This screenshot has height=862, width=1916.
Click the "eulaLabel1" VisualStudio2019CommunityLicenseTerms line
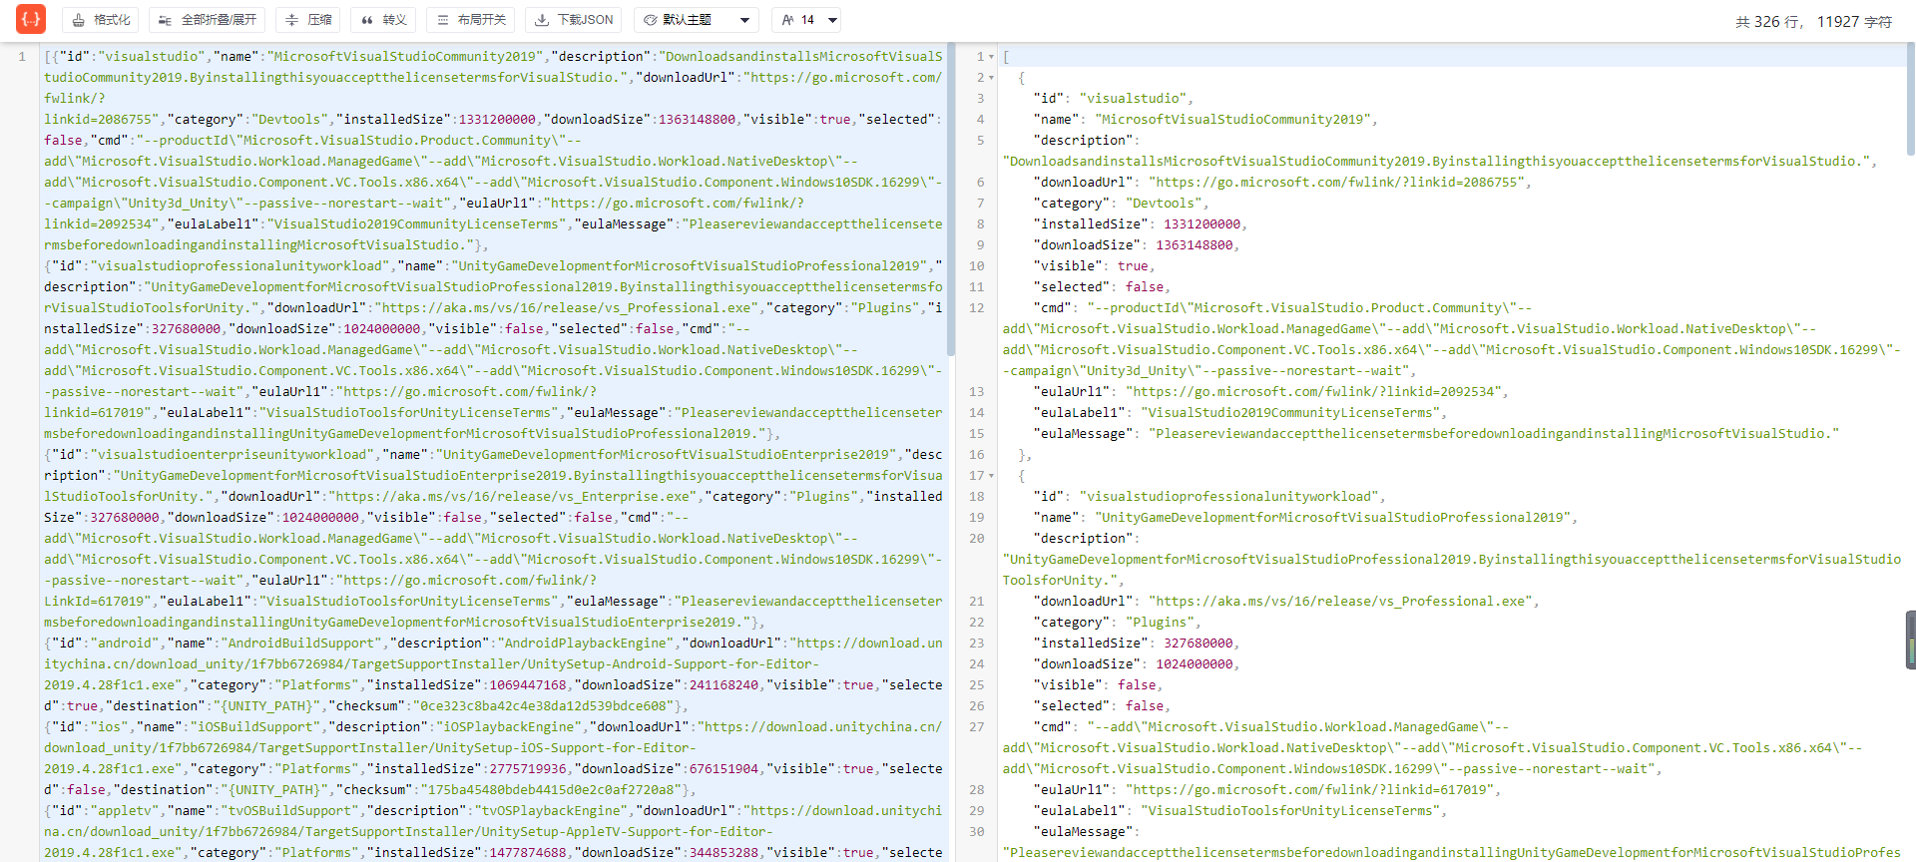(1240, 412)
